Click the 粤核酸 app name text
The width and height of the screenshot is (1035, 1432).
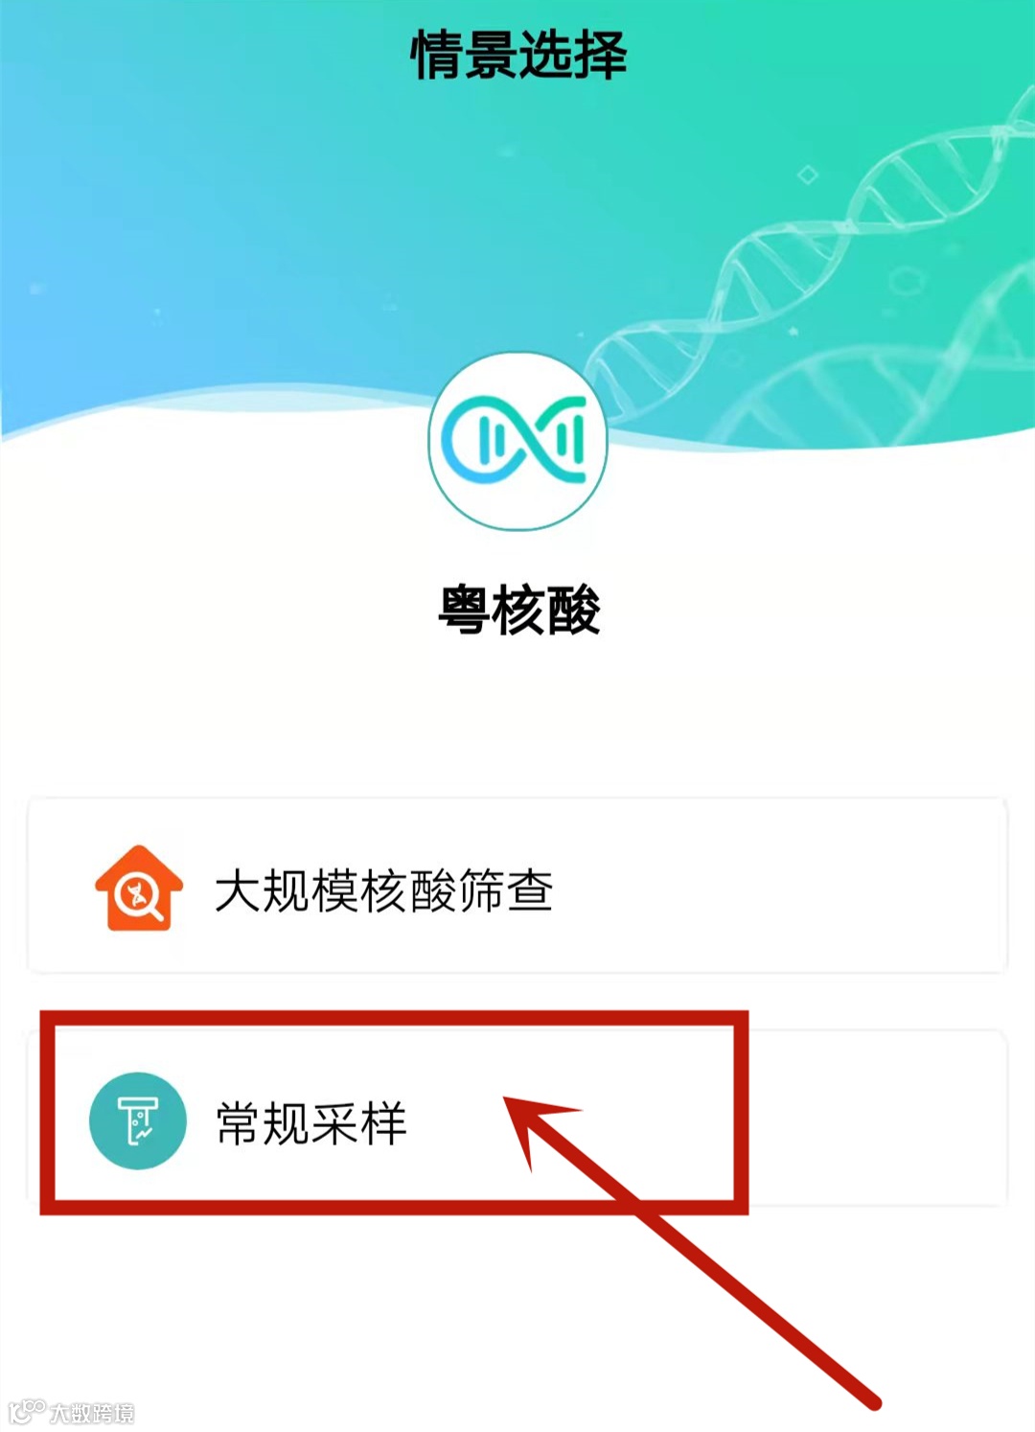pos(518,610)
